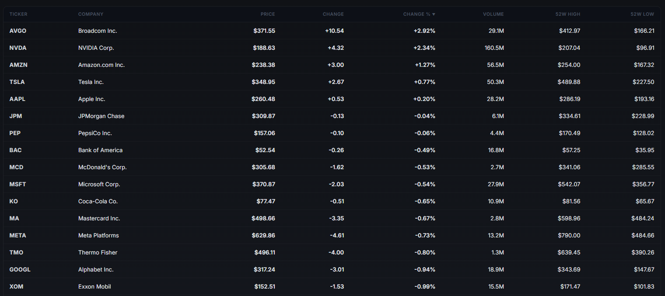Sort stocks by the Price header
Viewport: 665px width, 296px height.
click(268, 14)
